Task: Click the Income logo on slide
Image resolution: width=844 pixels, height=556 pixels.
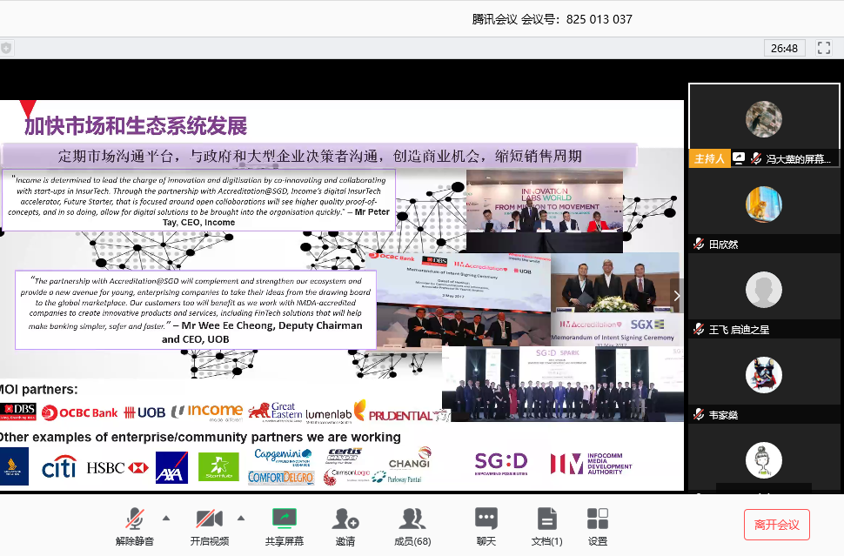Action: 207,412
